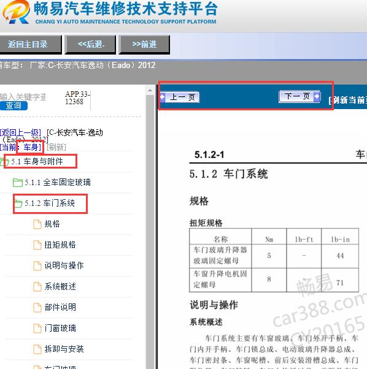This screenshot has width=367, height=369.
Task: Go forward with the >>前进 button
Action: [144, 45]
